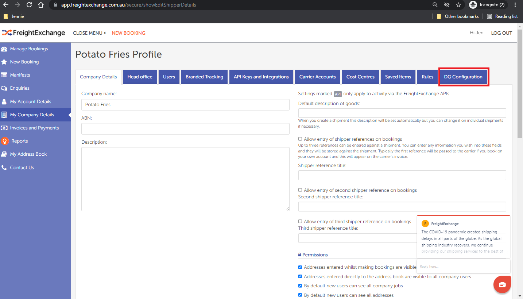Click the Enquiries chat bubbles icon
Screen dimensions: 523x299
(4, 88)
